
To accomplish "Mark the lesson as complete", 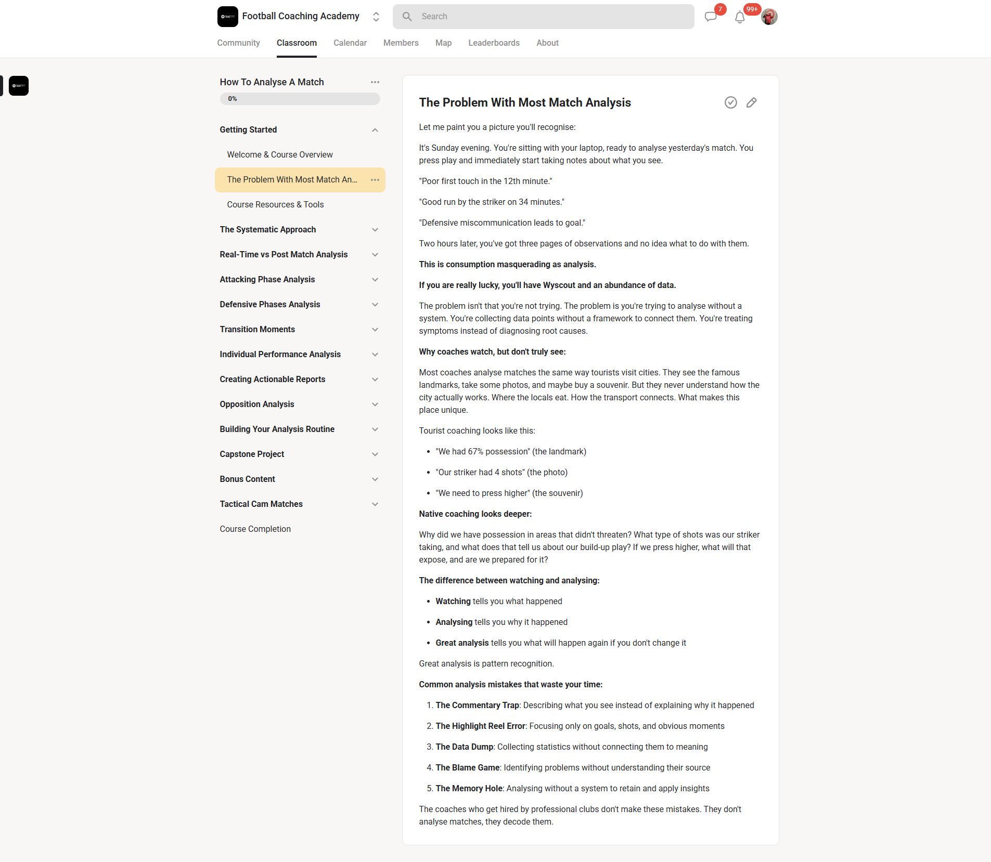I will pyautogui.click(x=730, y=102).
